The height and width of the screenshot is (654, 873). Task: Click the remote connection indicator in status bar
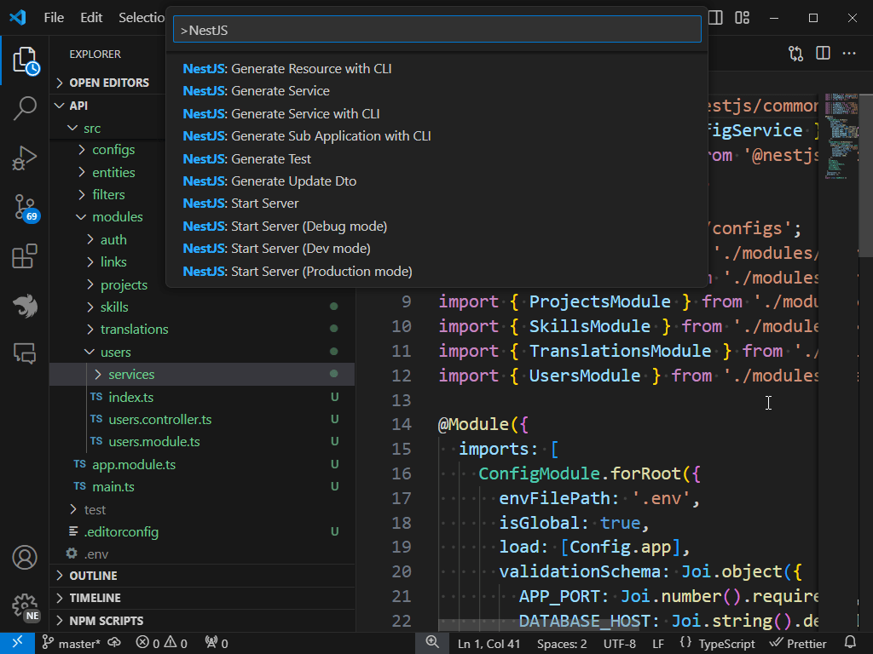(17, 642)
